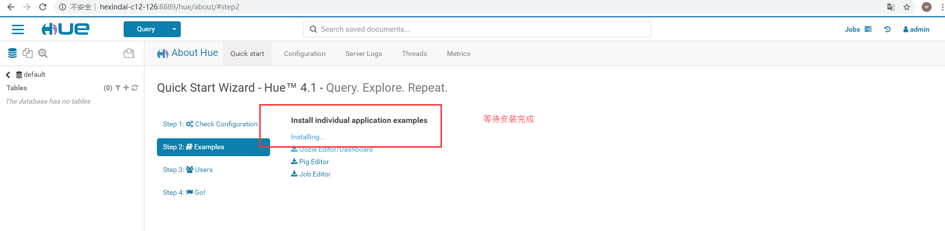Click the browser forward arrow
The image size is (945, 231).
point(27,7)
